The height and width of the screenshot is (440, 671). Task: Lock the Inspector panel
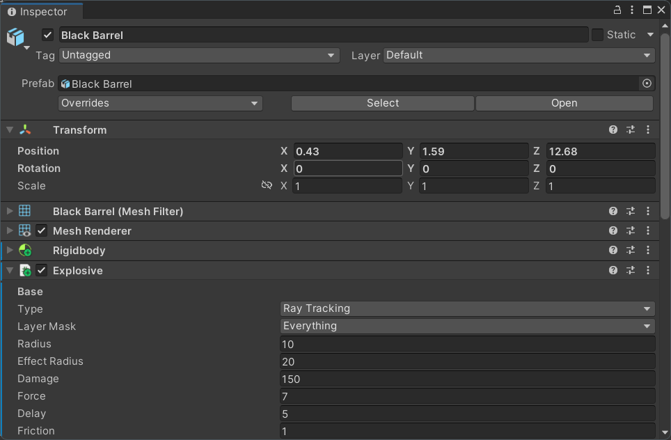617,10
